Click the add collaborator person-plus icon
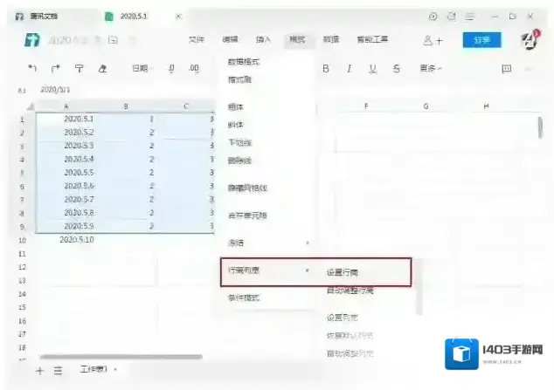The width and height of the screenshot is (554, 390). click(433, 40)
